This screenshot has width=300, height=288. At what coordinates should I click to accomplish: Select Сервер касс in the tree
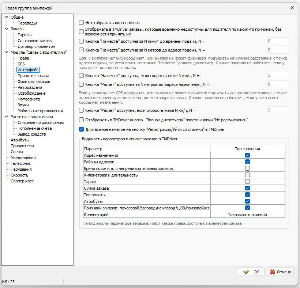click(x=22, y=181)
